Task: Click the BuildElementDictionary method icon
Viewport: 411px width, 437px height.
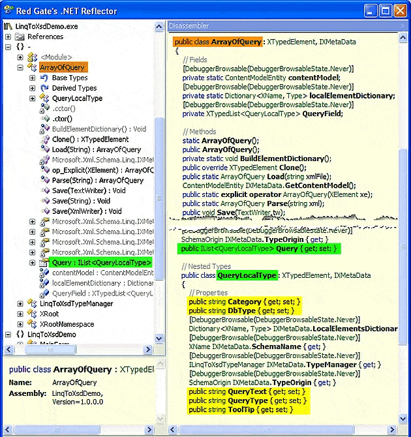Action: click(x=45, y=129)
